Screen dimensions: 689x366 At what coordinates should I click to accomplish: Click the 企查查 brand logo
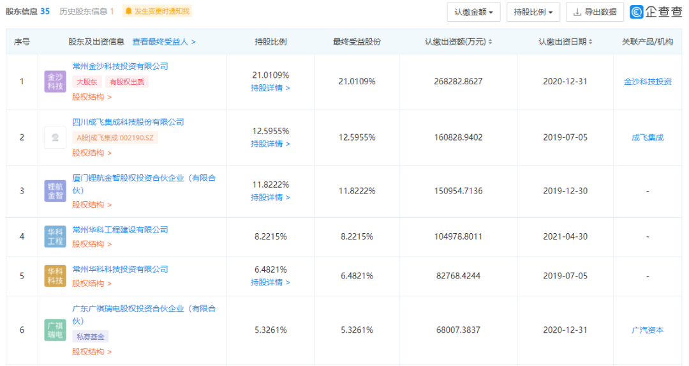point(656,12)
